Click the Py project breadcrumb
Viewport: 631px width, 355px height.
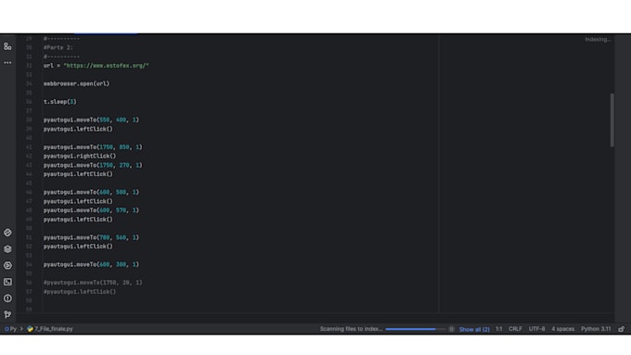(x=10, y=329)
